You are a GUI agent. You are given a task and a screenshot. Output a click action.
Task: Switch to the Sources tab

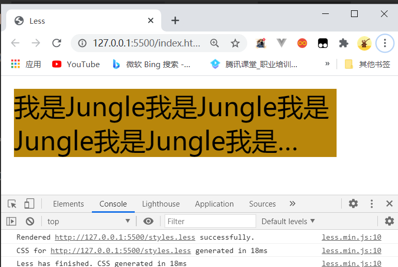click(x=262, y=204)
